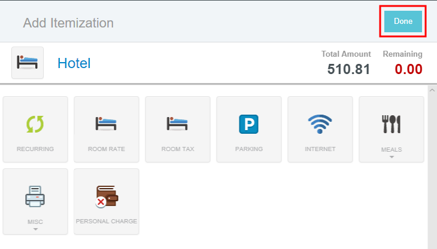437x249 pixels.
Task: Open the Hotel expense type link
Action: pyautogui.click(x=74, y=63)
